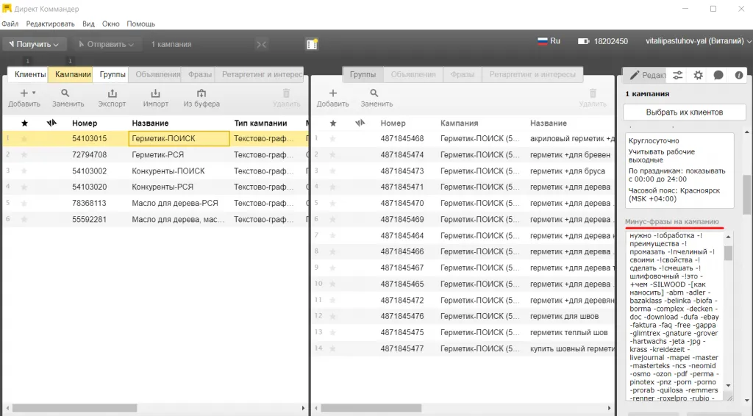Open the Помощь menu
This screenshot has width=753, height=416.
point(140,24)
